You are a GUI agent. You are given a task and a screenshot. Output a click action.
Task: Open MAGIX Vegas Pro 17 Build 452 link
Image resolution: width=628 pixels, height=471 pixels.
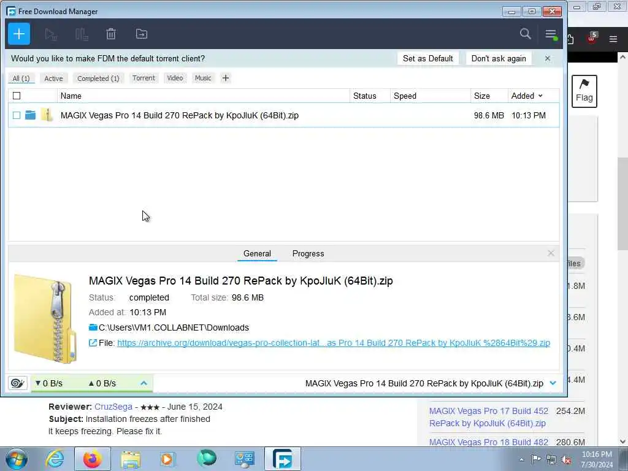[x=488, y=417]
